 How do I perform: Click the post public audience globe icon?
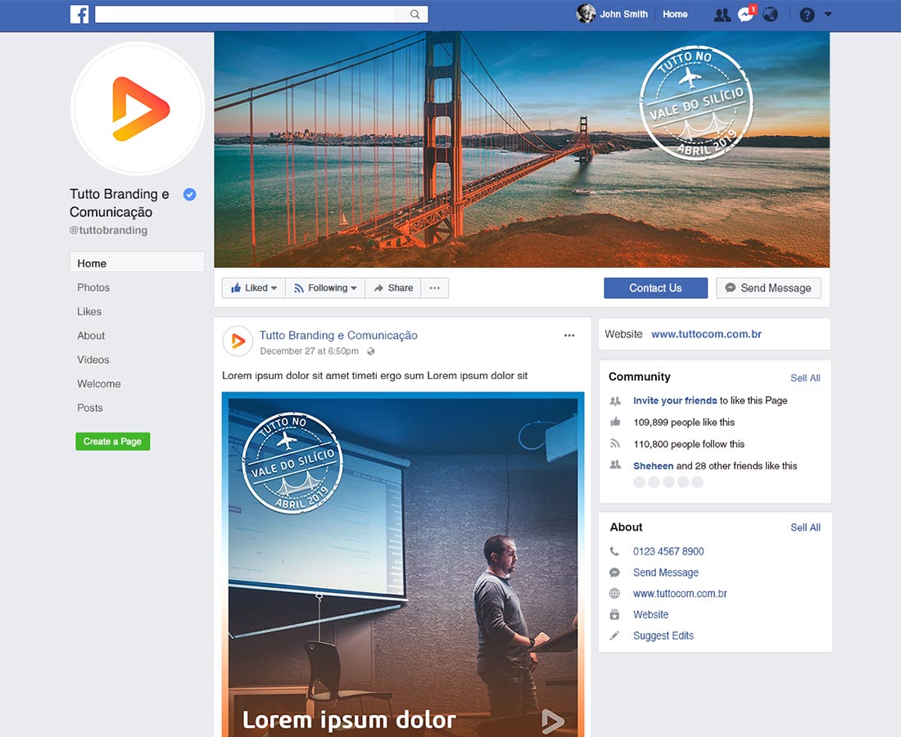coord(370,351)
